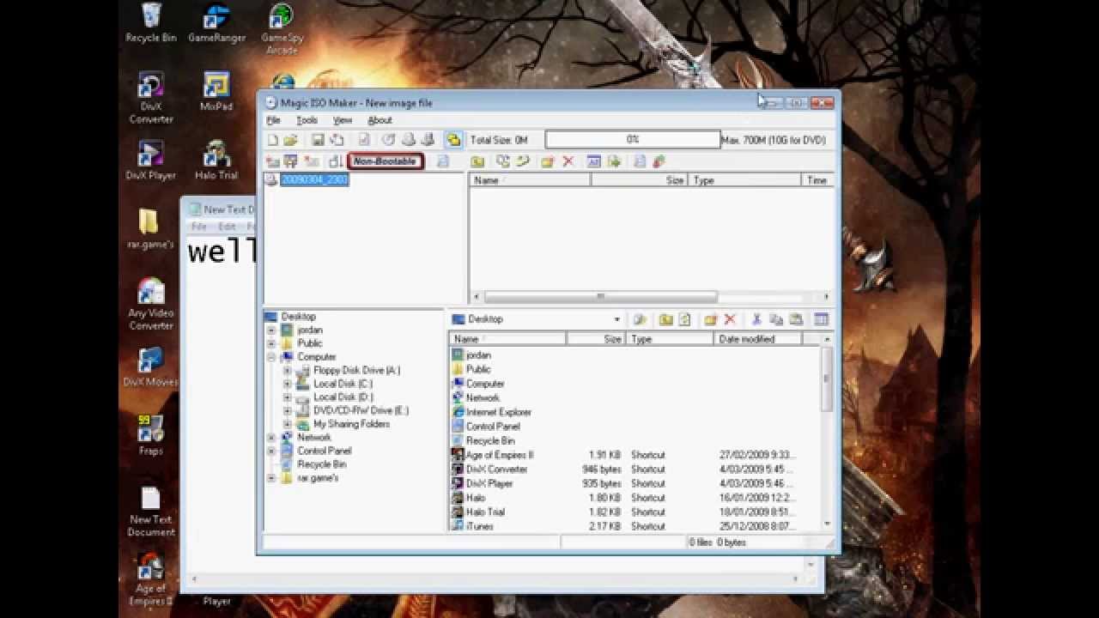Sort lower file list by Size column
1099x618 pixels.
595,339
